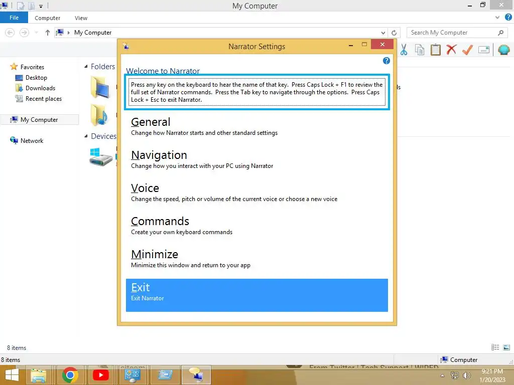Screen dimensions: 514x385
Task: Select My Computer in the navigation pane
Action: coord(39,120)
